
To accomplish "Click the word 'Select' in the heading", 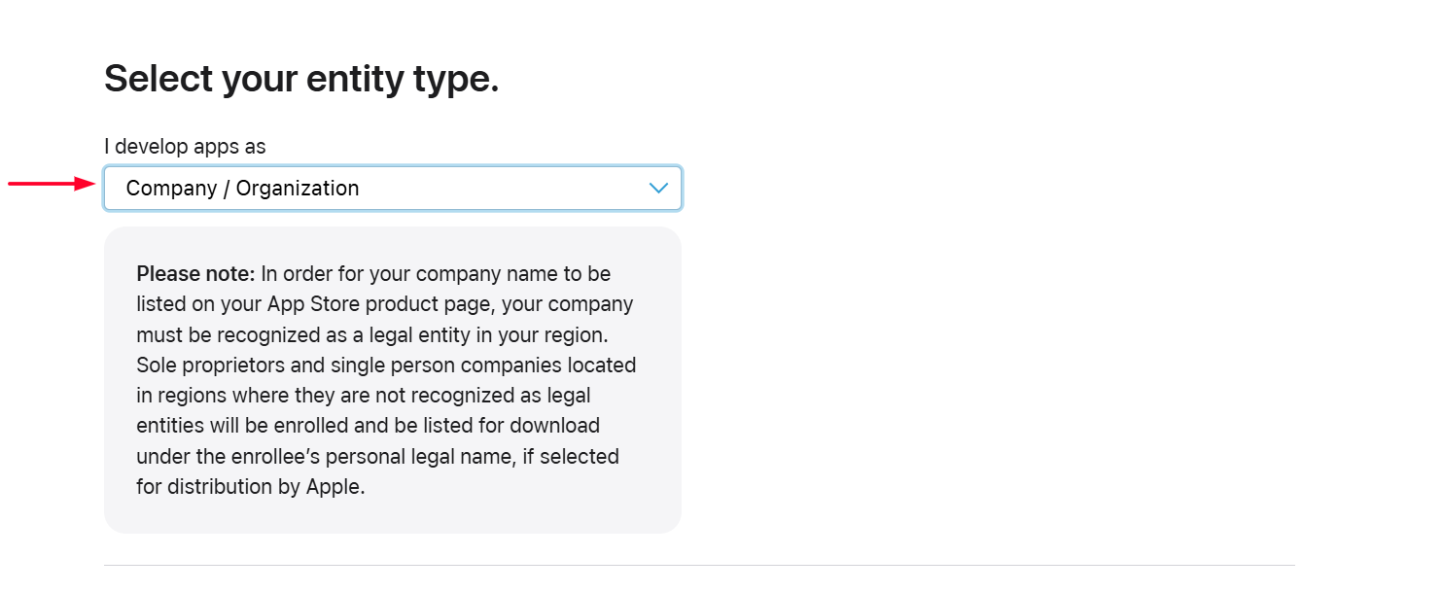I will (158, 79).
